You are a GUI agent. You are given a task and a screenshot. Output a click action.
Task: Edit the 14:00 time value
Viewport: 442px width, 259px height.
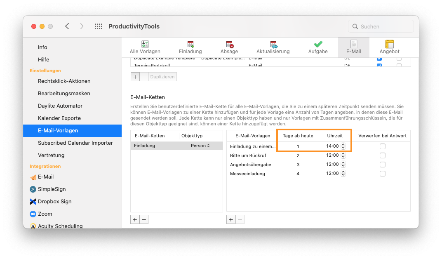coord(332,146)
